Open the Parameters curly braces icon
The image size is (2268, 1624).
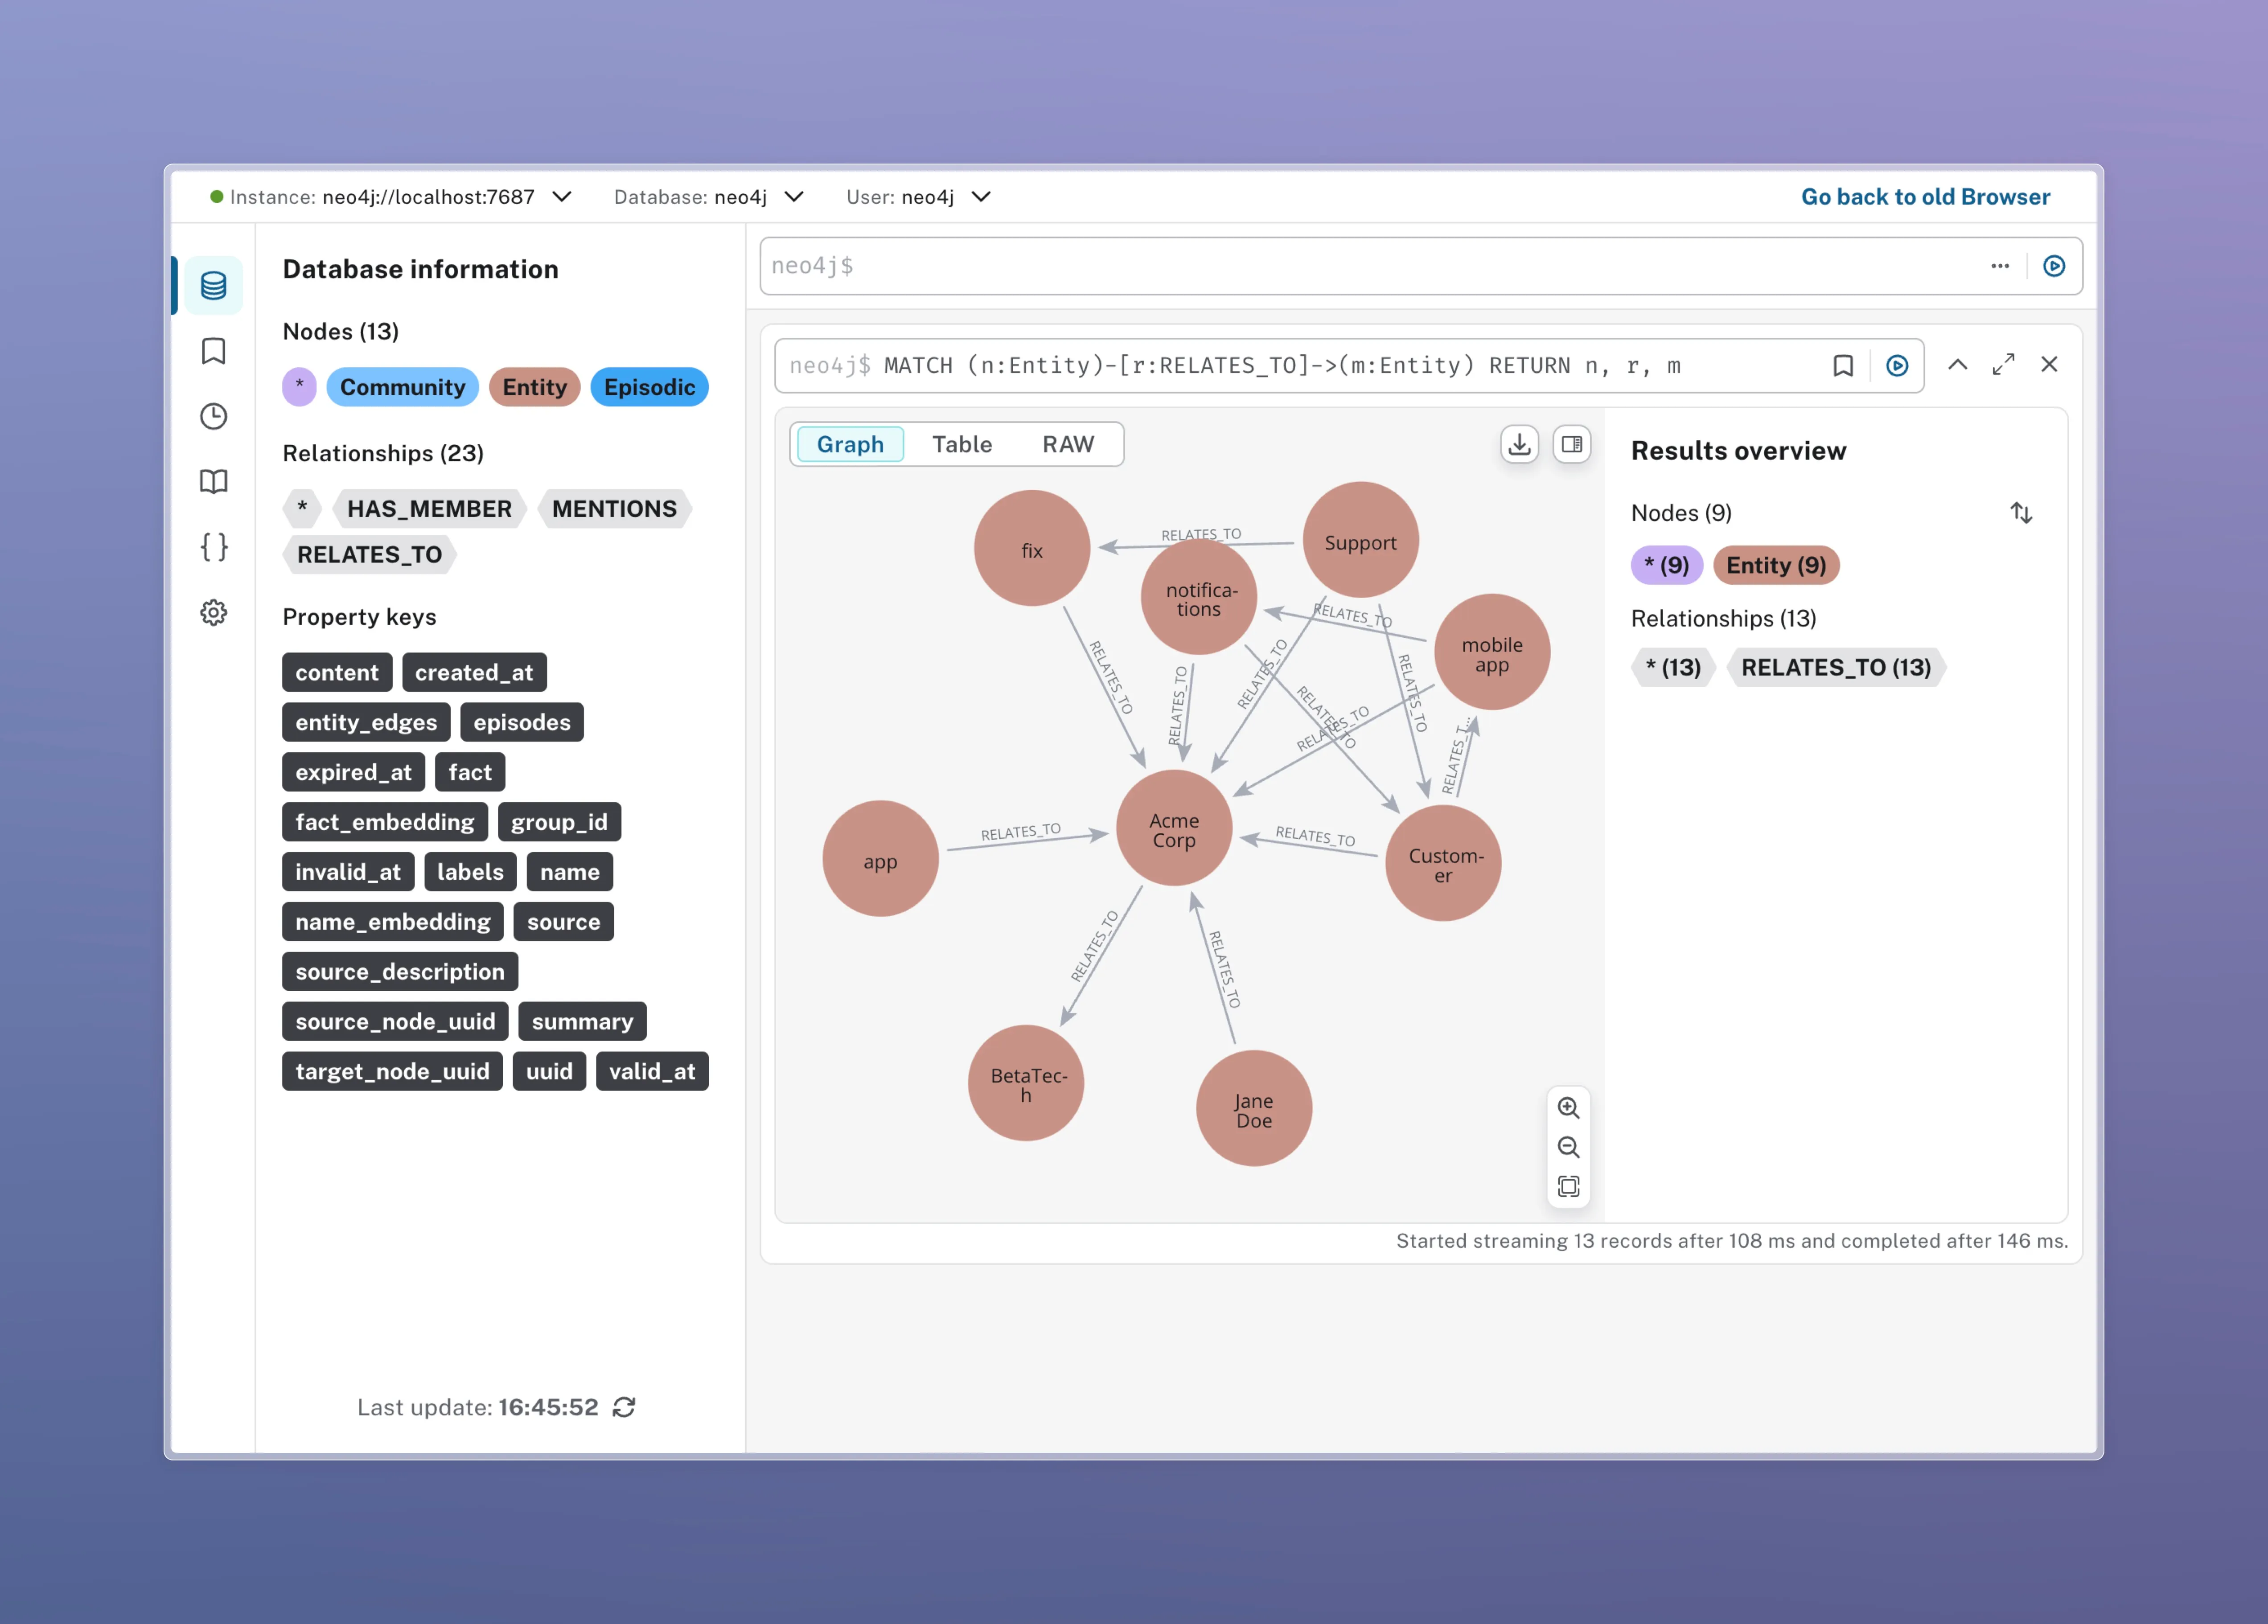213,547
